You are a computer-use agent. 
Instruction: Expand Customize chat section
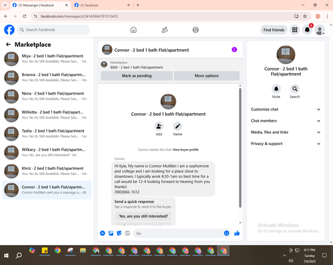click(286, 109)
